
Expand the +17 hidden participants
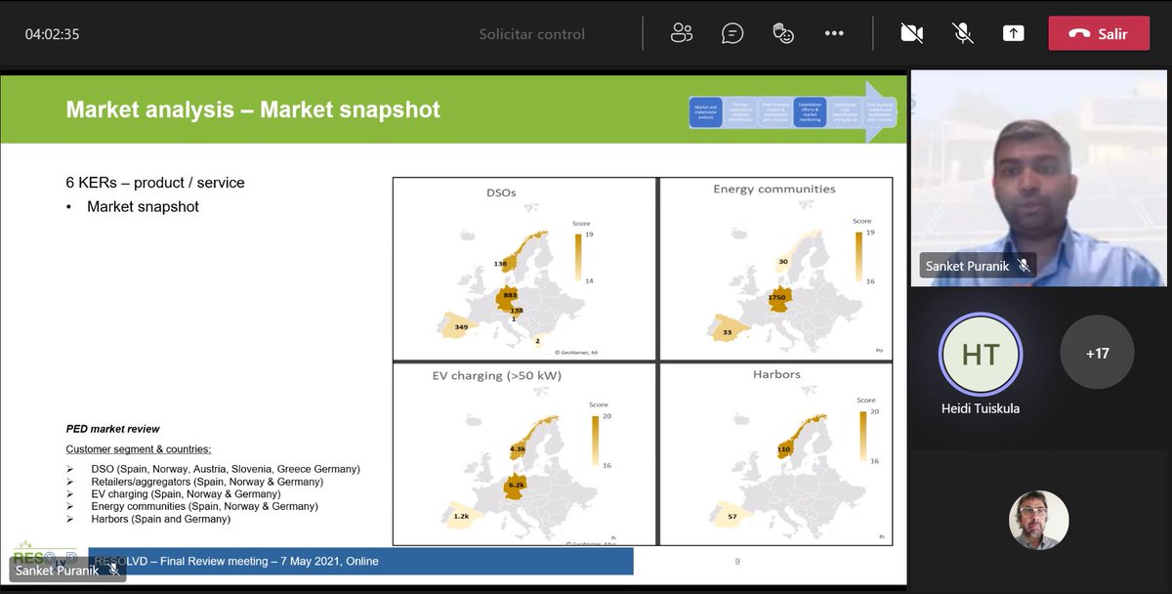pos(1097,353)
